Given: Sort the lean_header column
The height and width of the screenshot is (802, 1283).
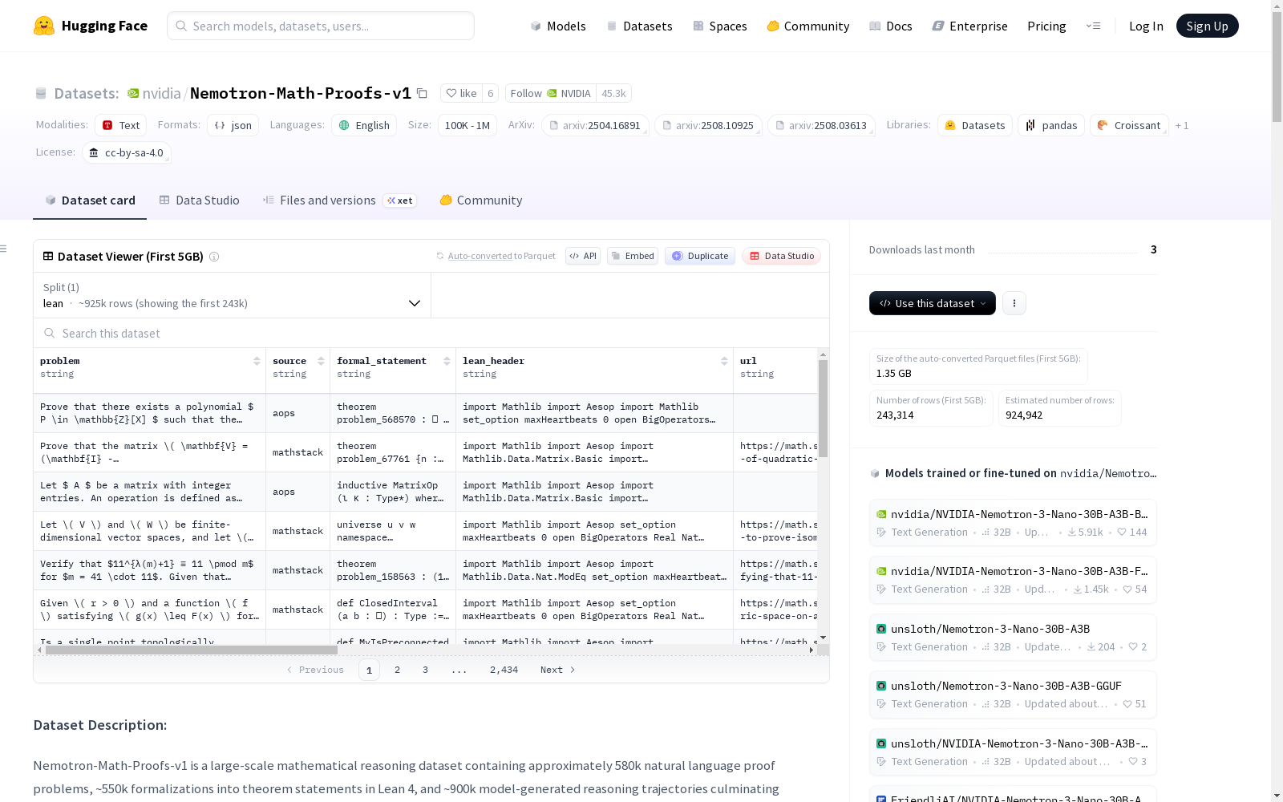Looking at the screenshot, I should pyautogui.click(x=724, y=361).
